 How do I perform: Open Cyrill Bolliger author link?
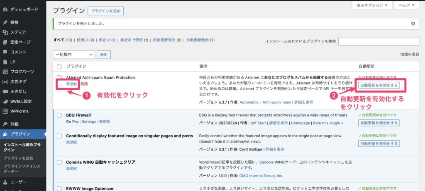[x=251, y=149]
